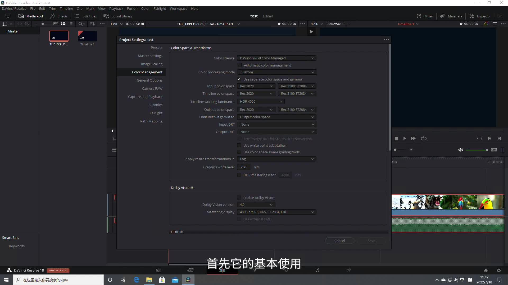
Task: Open Input DRT dropdown
Action: [277, 124]
